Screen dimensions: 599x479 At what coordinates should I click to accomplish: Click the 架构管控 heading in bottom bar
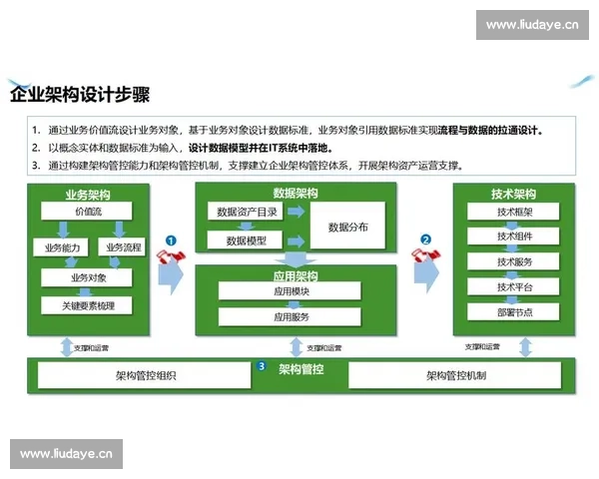click(301, 369)
